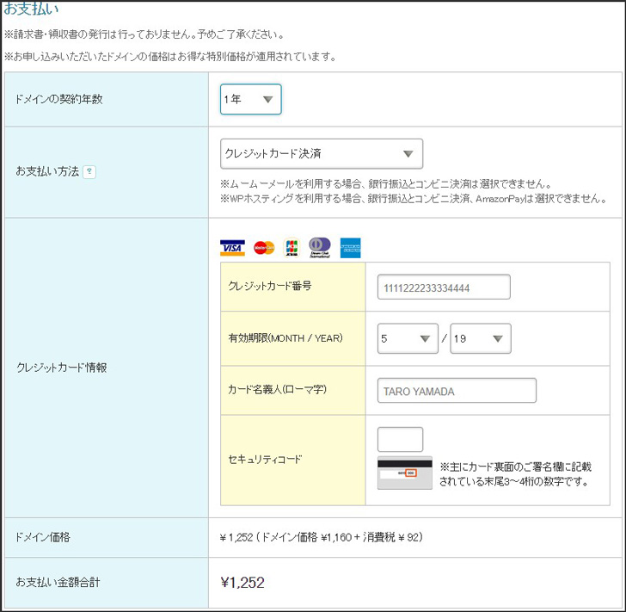
Task: Focus the credit card number field
Action: coord(444,287)
